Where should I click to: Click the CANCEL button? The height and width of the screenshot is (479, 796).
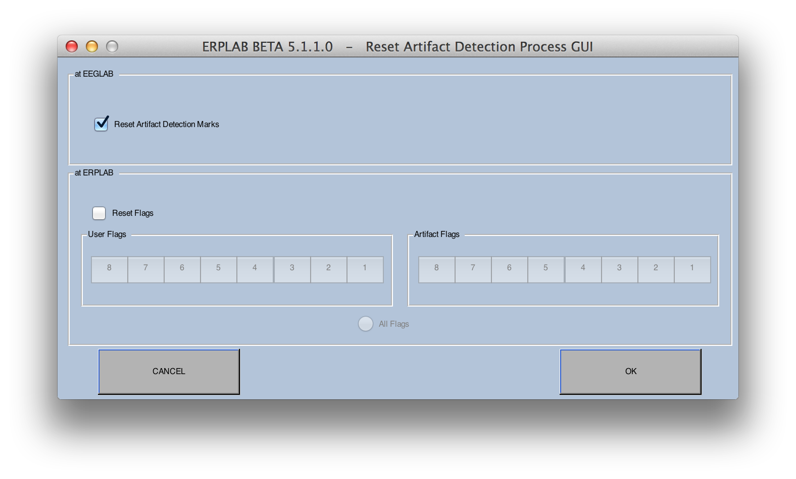169,372
